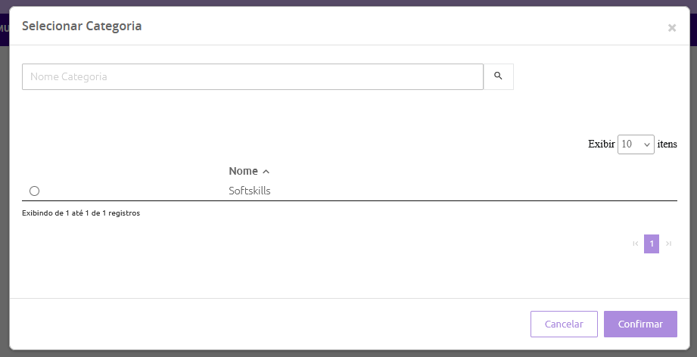Select page 1 in the pagination

[x=652, y=244]
